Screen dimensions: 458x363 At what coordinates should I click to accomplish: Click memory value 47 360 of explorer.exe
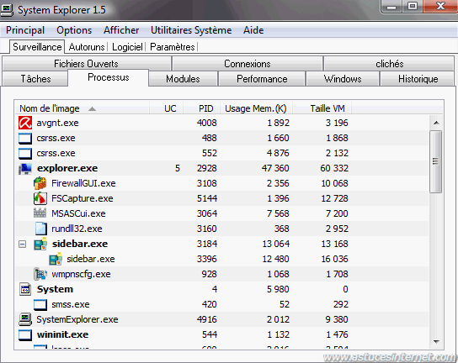(x=275, y=168)
